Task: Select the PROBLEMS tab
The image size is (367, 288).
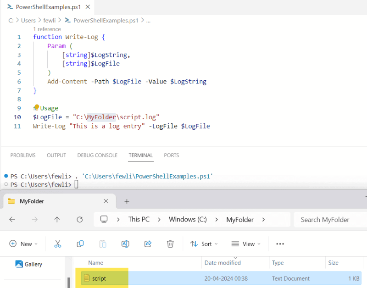Action: 22,155
